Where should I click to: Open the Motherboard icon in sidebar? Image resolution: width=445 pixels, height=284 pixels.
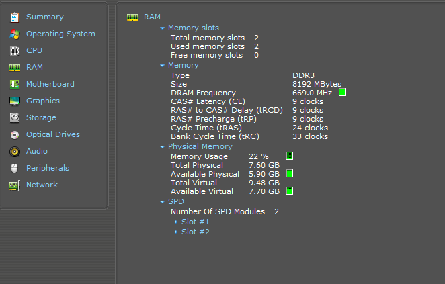coord(14,84)
